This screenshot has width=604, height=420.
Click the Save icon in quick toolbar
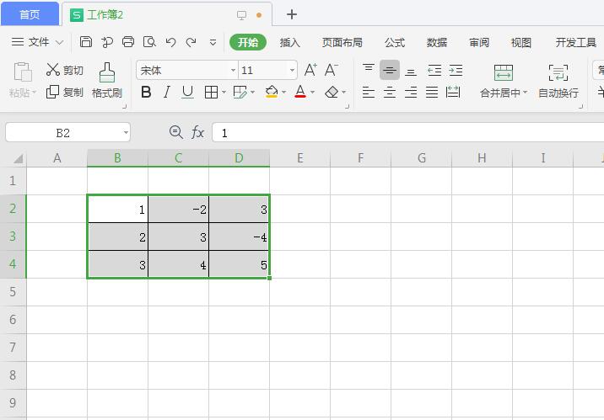pos(85,41)
